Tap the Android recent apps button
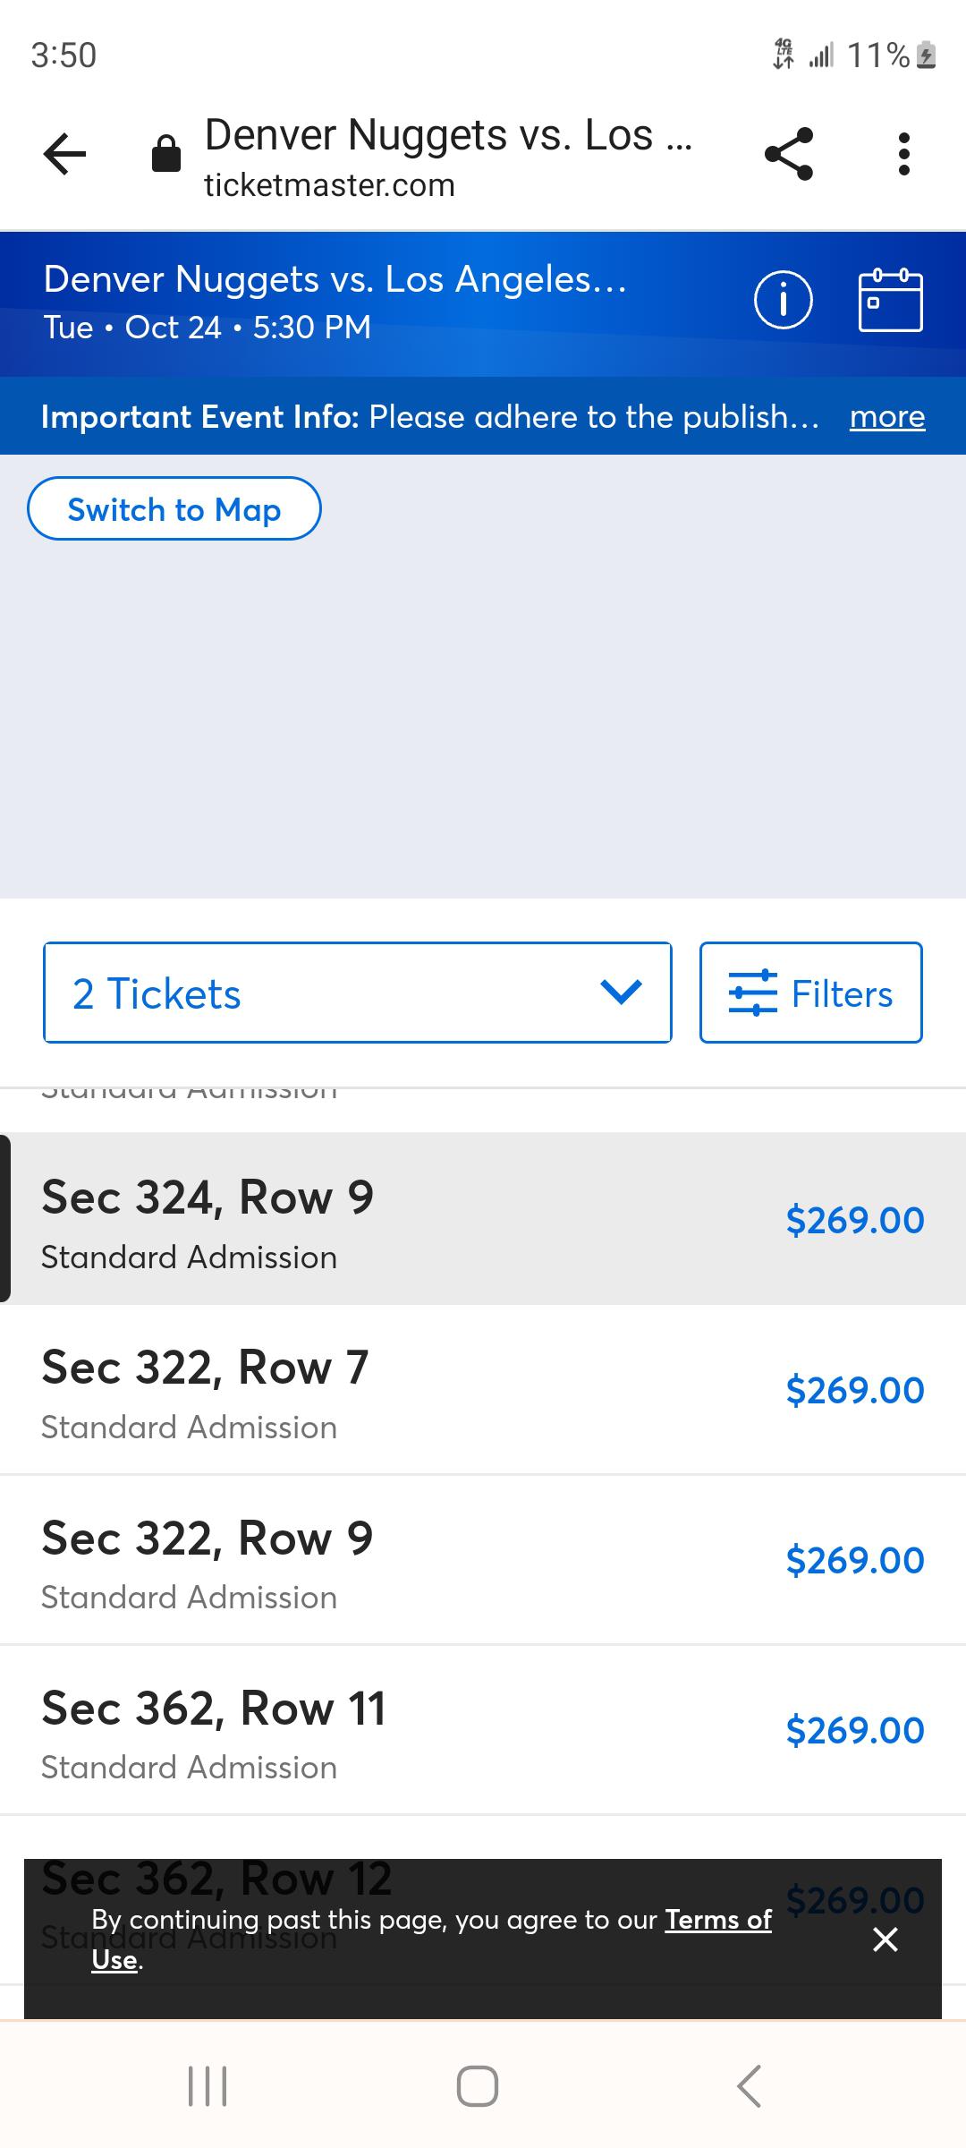 (x=208, y=2086)
